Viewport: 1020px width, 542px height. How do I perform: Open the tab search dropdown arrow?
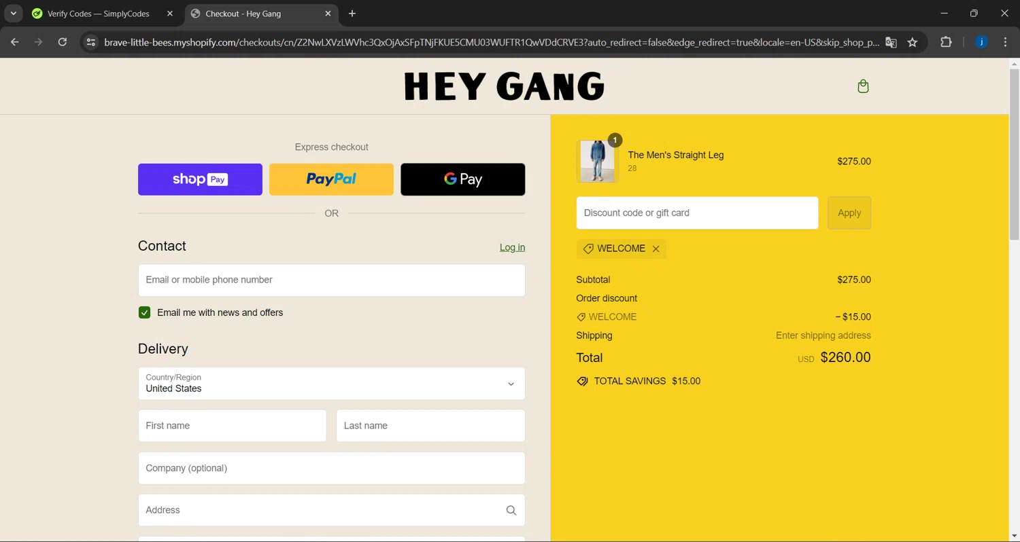13,14
